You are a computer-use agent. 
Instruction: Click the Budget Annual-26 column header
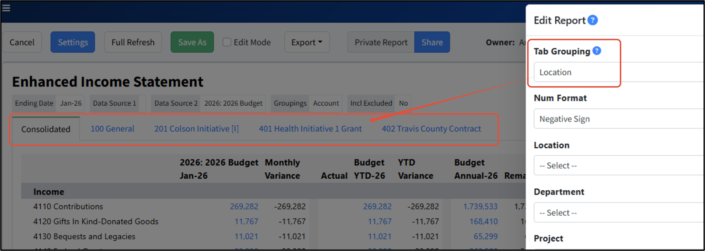476,169
